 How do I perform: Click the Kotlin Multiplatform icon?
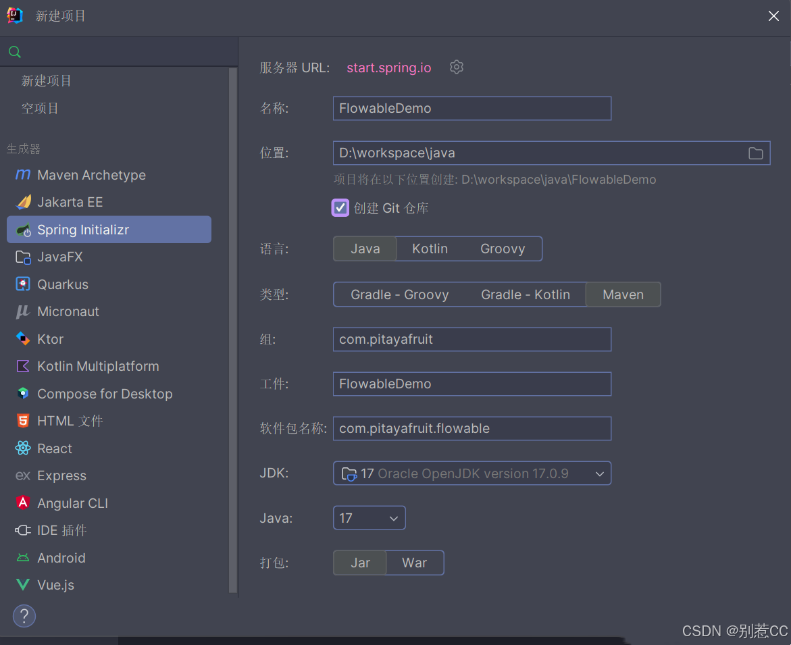23,366
